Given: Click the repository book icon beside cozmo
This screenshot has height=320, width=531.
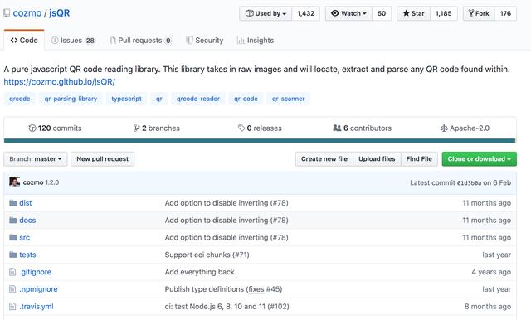Looking at the screenshot, I should (7, 13).
